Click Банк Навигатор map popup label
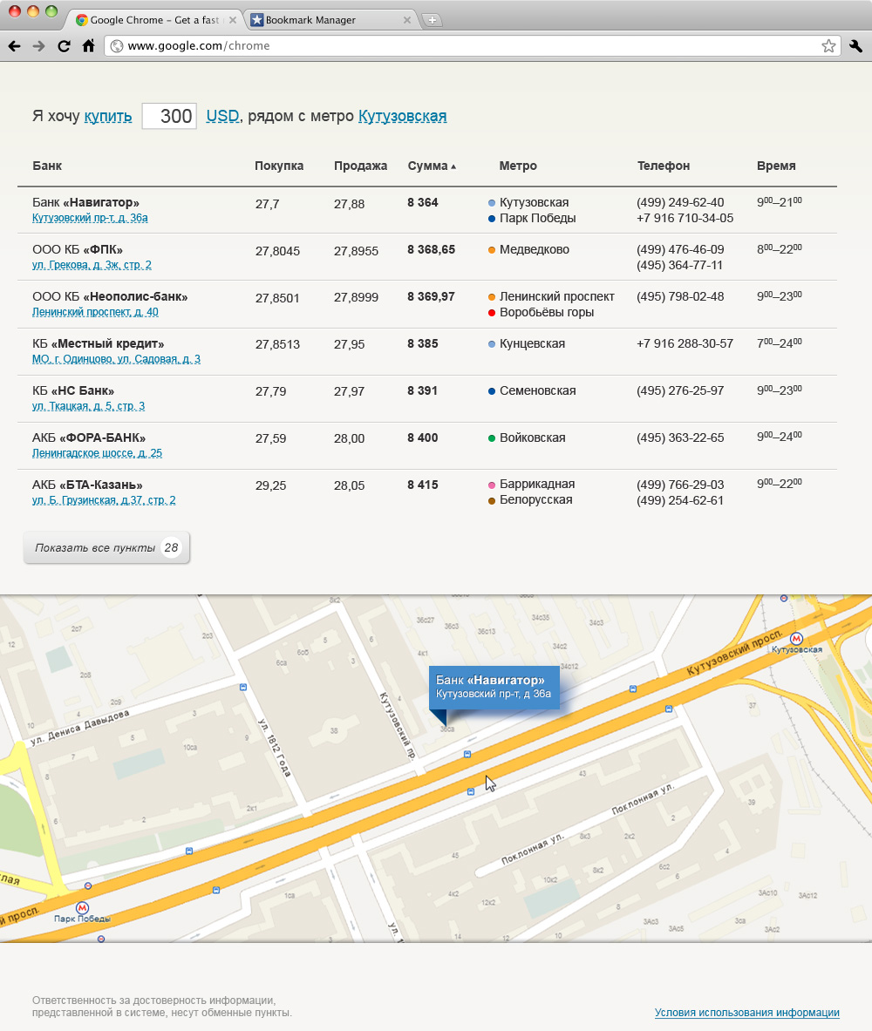The height and width of the screenshot is (1031, 872). point(494,687)
